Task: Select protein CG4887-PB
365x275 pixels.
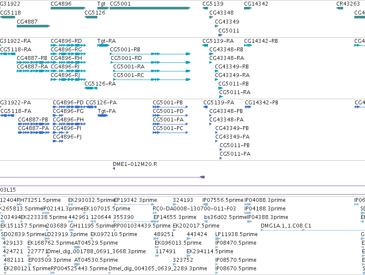Action: [x=34, y=124]
